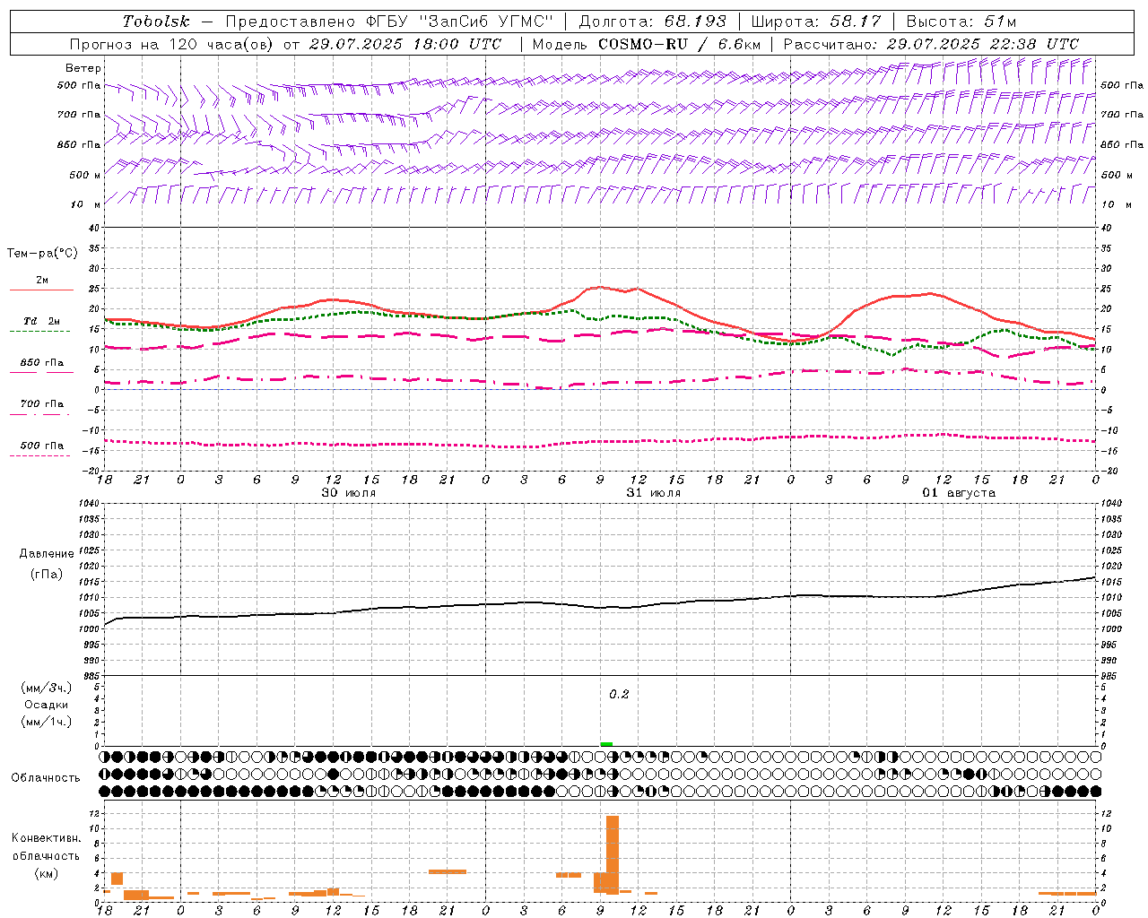
Task: Click the Широта: 58.17 value
Action: click(816, 22)
